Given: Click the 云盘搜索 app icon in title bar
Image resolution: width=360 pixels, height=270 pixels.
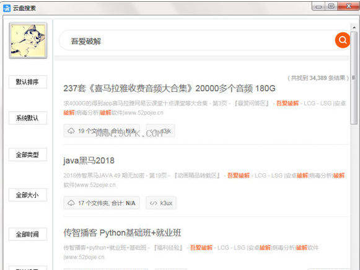Looking at the screenshot, I should (x=7, y=8).
